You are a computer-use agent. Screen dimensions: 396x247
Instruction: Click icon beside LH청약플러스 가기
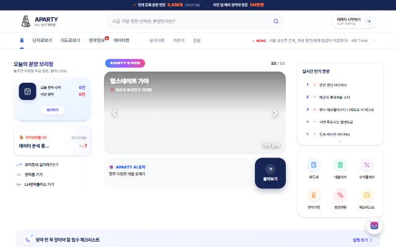pos(19,185)
